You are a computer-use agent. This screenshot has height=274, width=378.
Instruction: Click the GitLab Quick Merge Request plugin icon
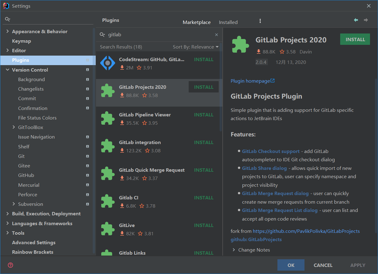pos(108,174)
